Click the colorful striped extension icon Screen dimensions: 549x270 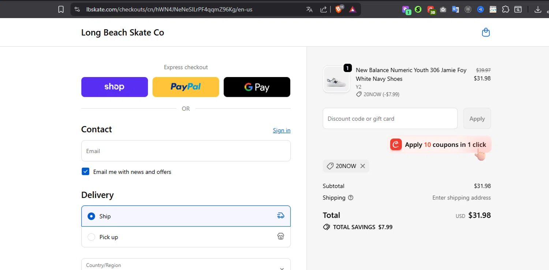coord(493,9)
